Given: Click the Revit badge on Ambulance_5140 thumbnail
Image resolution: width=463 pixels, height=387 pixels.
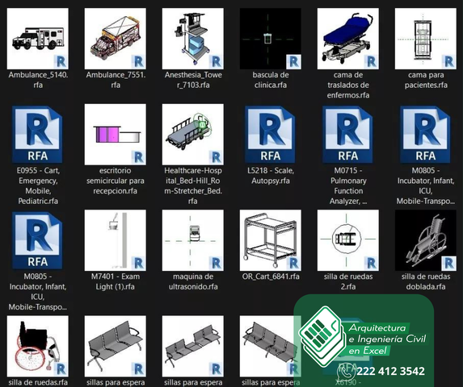Looking at the screenshot, I should click(x=61, y=62).
